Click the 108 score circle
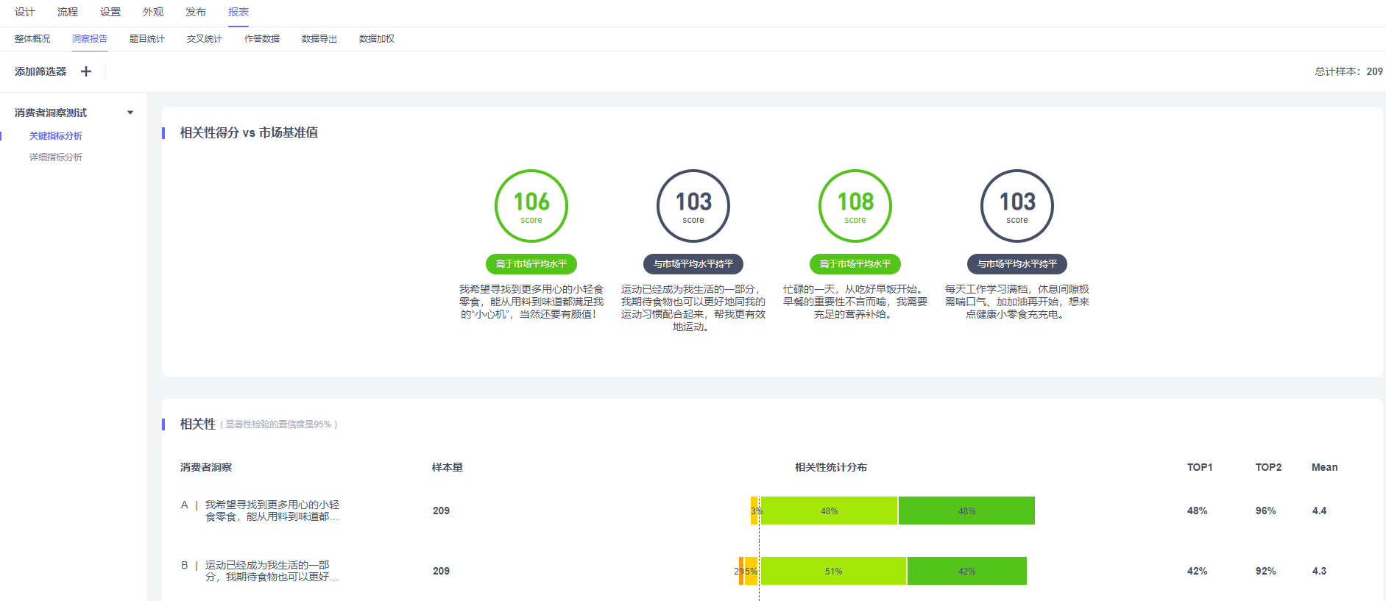The image size is (1386, 601). pos(855,206)
